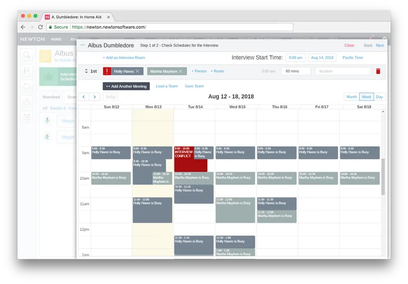408x284 pixels.
Task: Click + Person to add interviewer
Action: 199,71
